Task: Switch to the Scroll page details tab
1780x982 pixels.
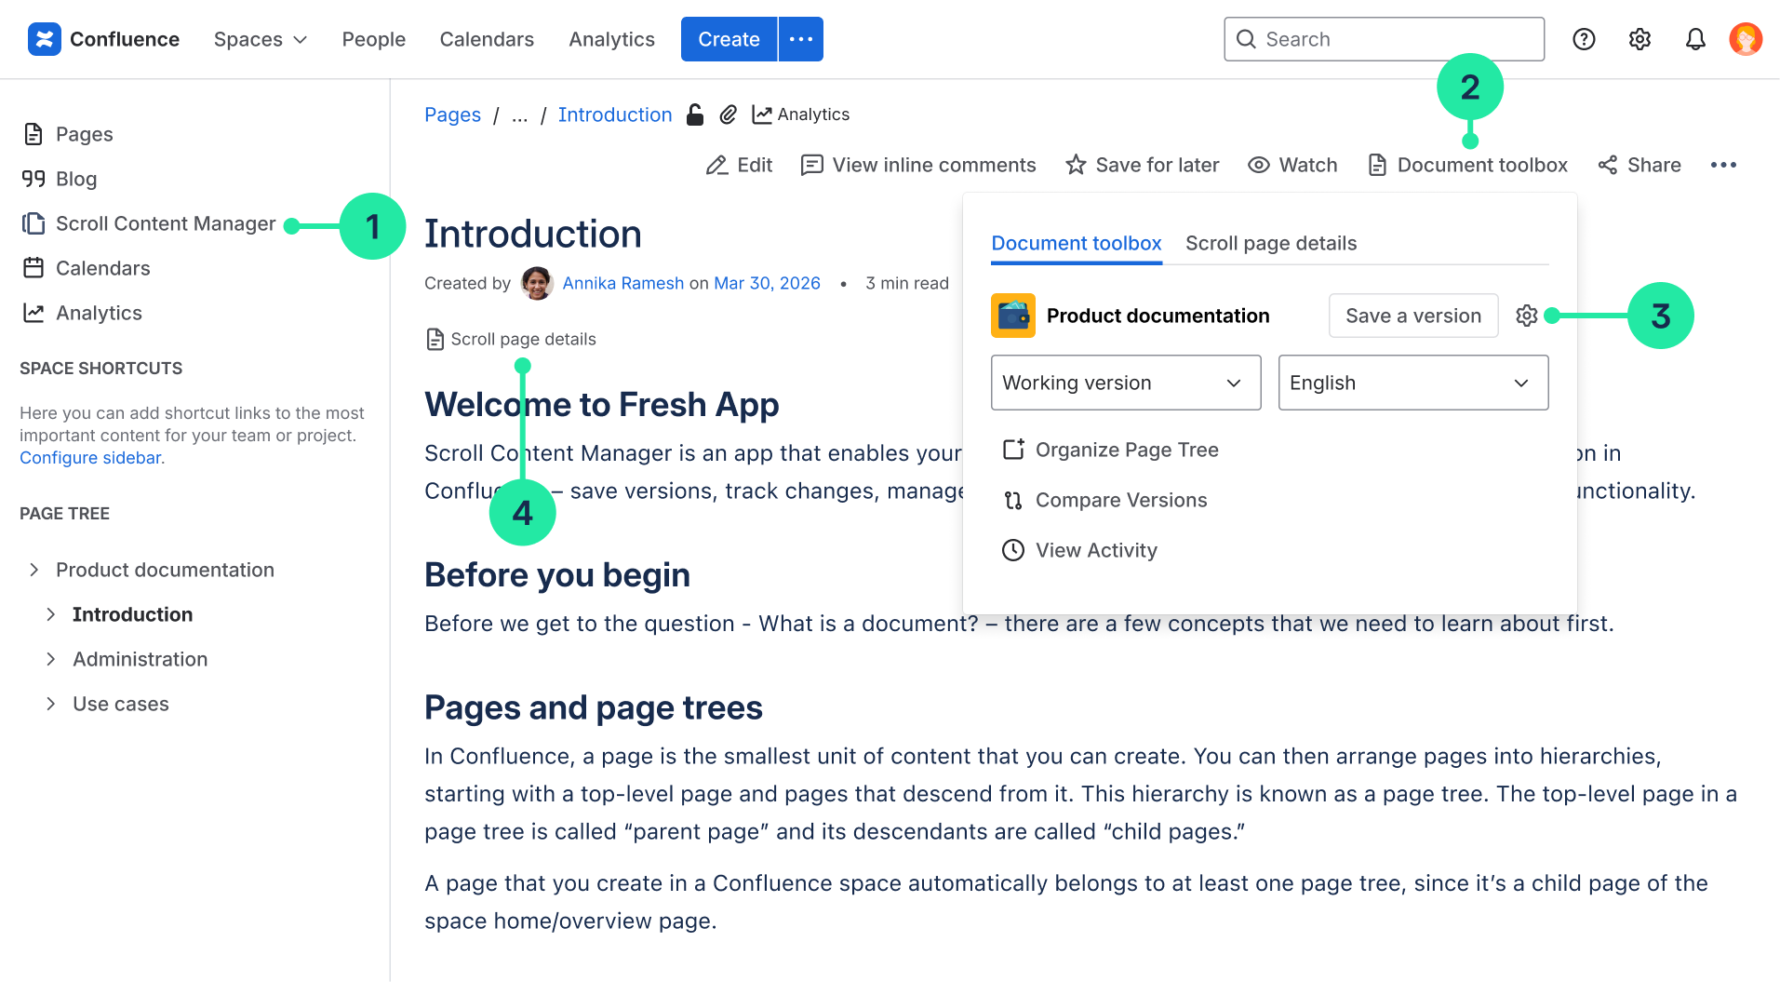Action: pos(1271,243)
